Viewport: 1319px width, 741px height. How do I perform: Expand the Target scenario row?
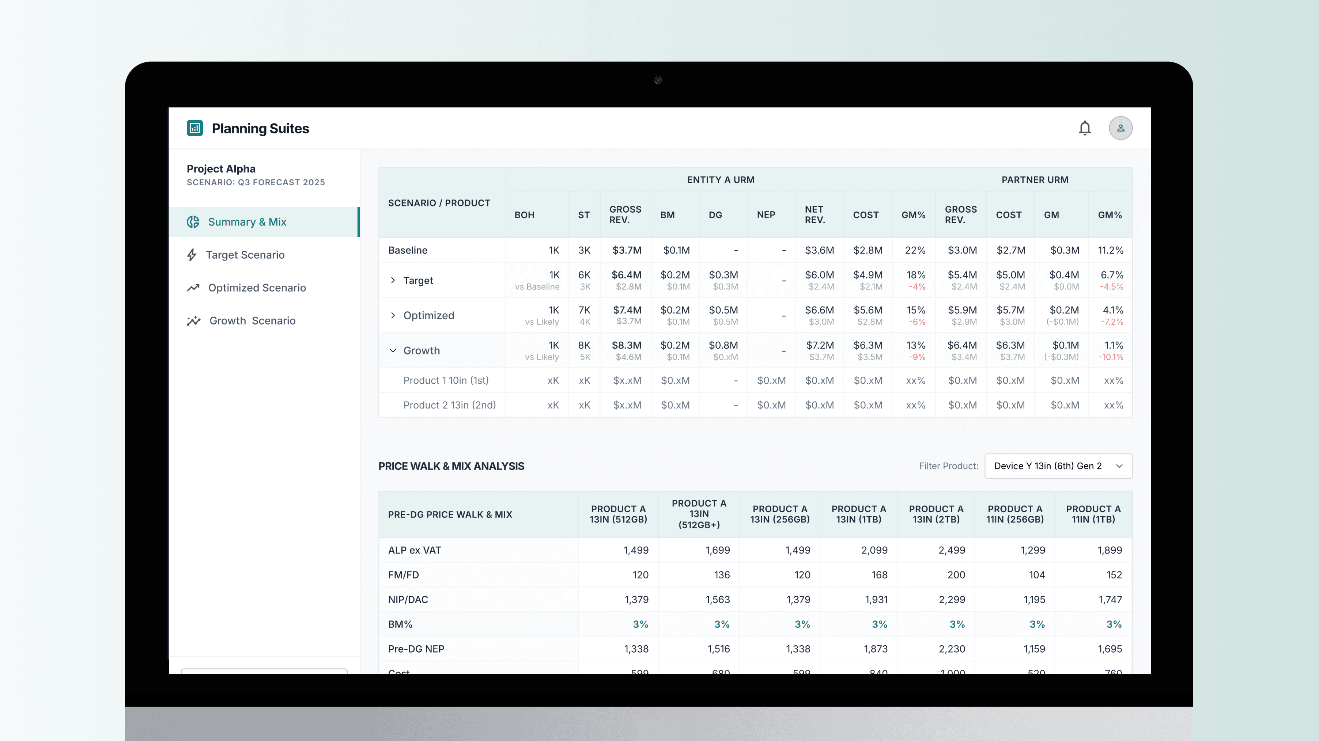(393, 281)
